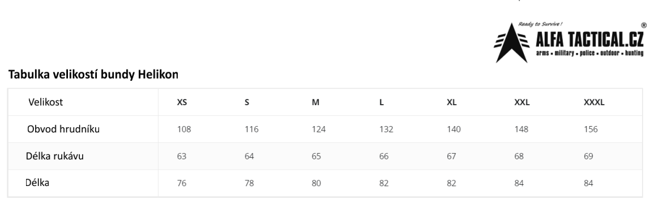The height and width of the screenshot is (208, 650).
Task: Click chest value 124 for size M
Action: pyautogui.click(x=319, y=129)
